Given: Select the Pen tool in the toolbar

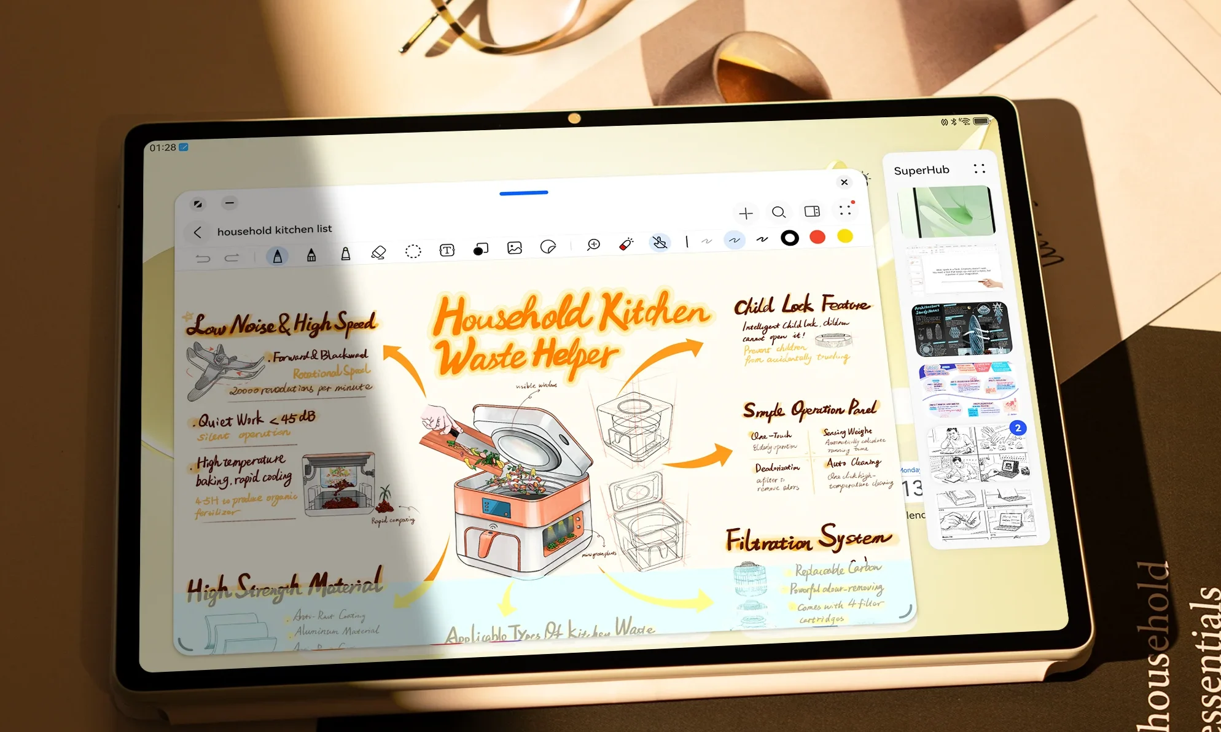Looking at the screenshot, I should click(278, 255).
